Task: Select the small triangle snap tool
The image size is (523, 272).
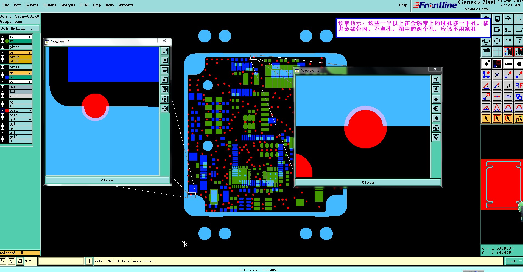Action: coord(486,108)
